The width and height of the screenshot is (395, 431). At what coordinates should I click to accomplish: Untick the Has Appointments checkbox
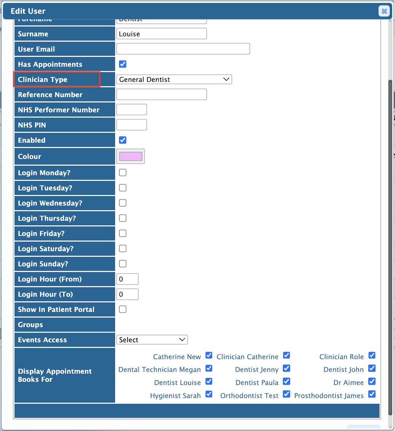123,64
